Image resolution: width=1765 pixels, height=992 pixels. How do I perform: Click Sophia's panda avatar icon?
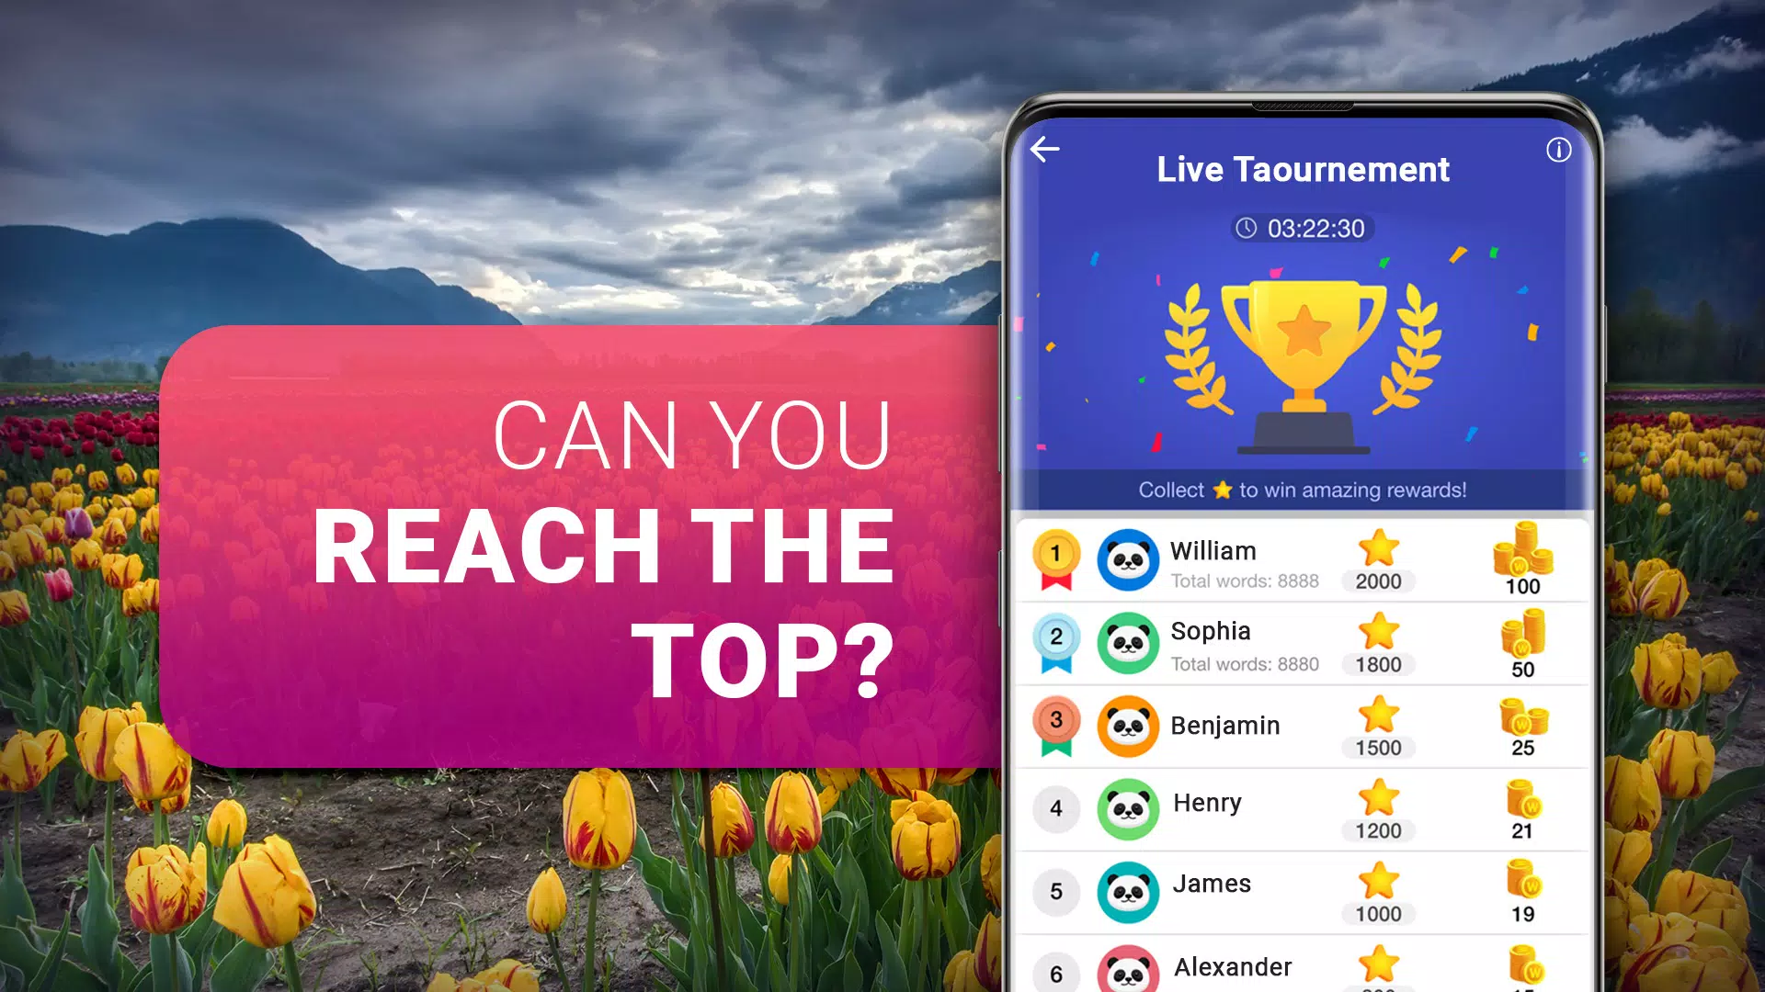(x=1126, y=646)
